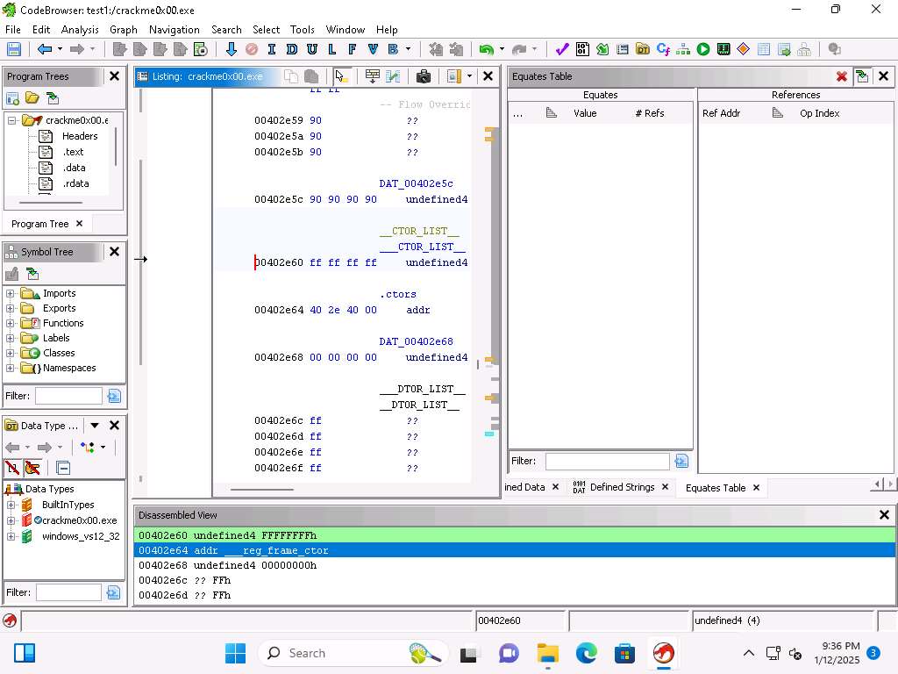Click the green Undo arrow icon
Viewport: 898px width, 674px height.
pyautogui.click(x=486, y=50)
